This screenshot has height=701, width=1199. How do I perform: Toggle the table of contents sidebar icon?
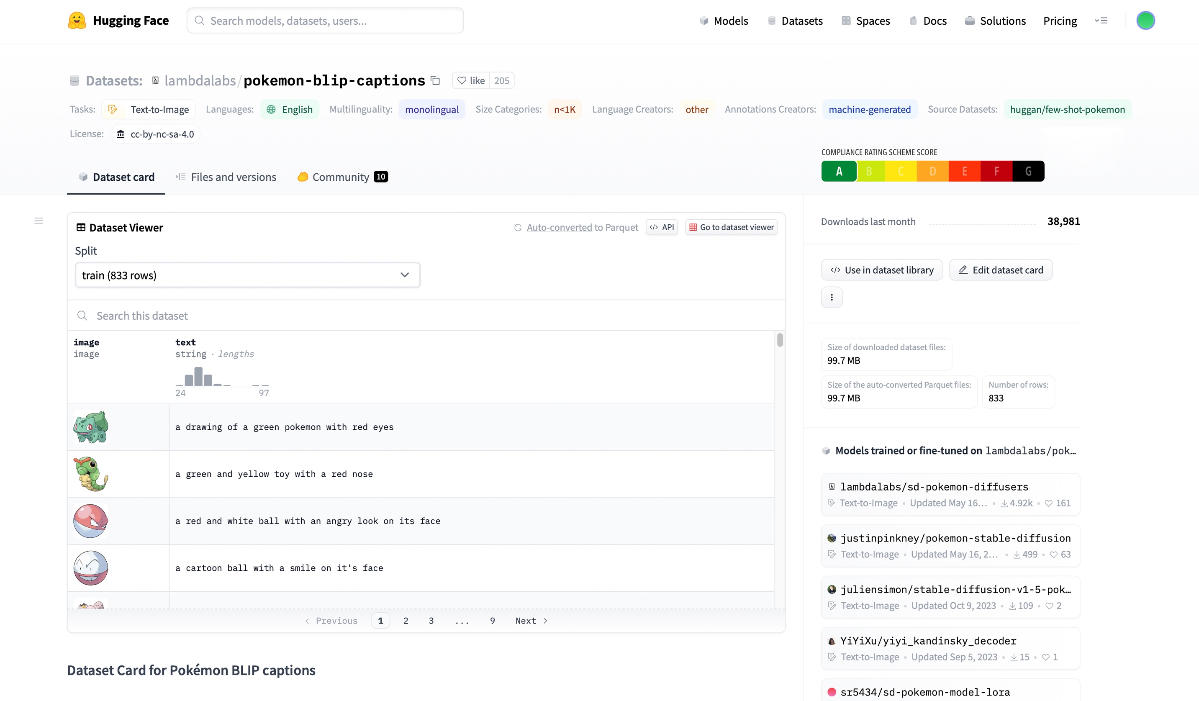(x=39, y=221)
